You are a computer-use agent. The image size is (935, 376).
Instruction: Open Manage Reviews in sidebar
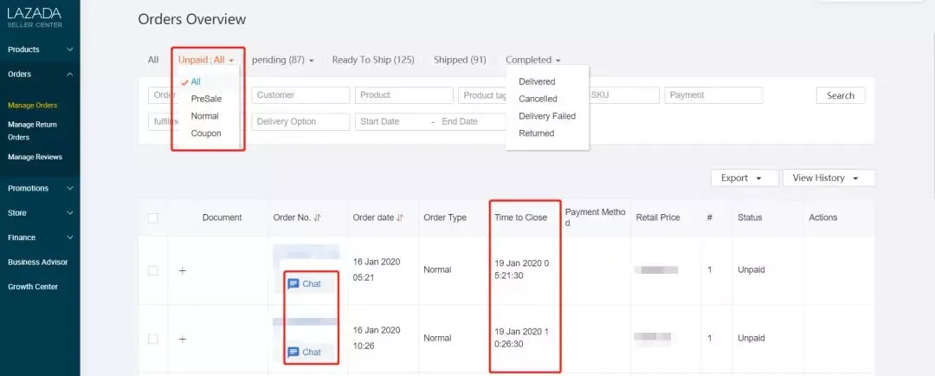35,157
